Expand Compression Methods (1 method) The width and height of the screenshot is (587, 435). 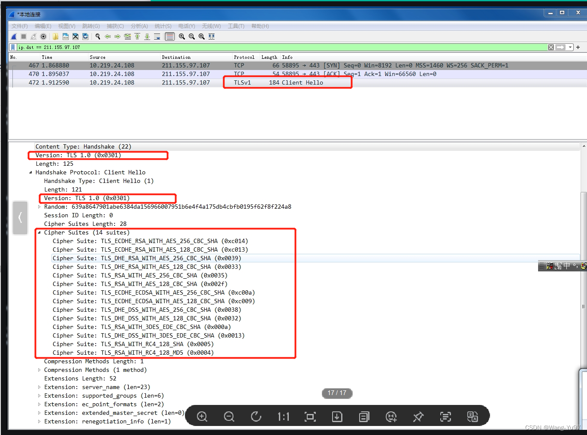click(39, 370)
